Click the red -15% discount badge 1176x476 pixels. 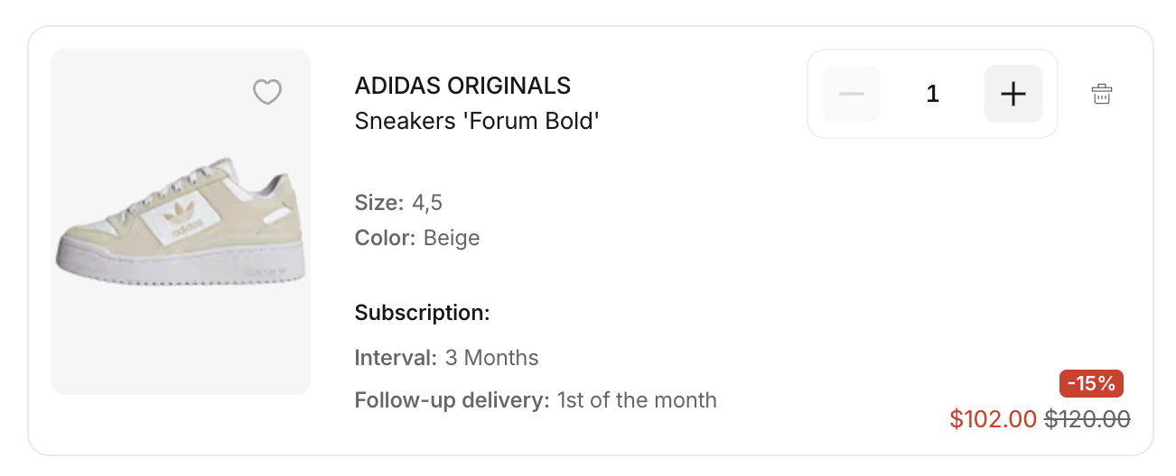pyautogui.click(x=1091, y=383)
